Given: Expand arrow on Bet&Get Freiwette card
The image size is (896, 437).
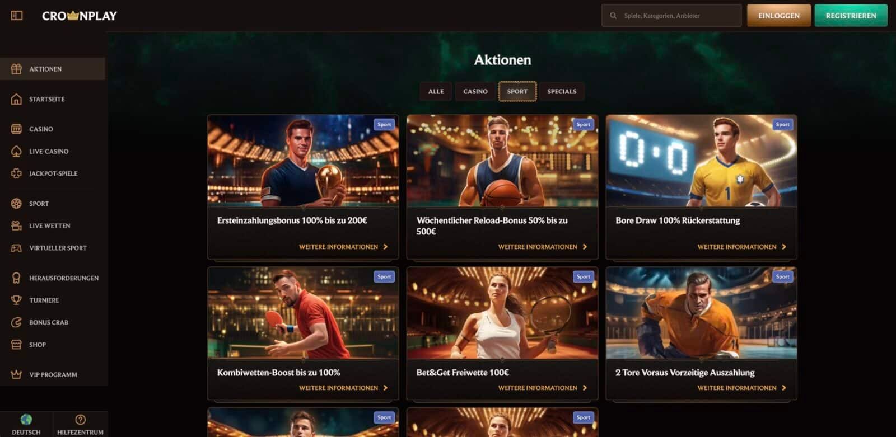Looking at the screenshot, I should [x=585, y=388].
